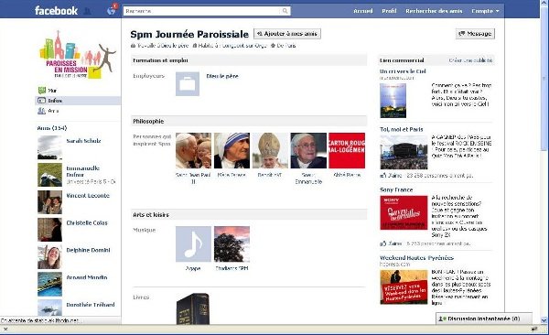549x335 pixels.
Task: Open Arnaud Mondin profile link
Action: (87, 277)
